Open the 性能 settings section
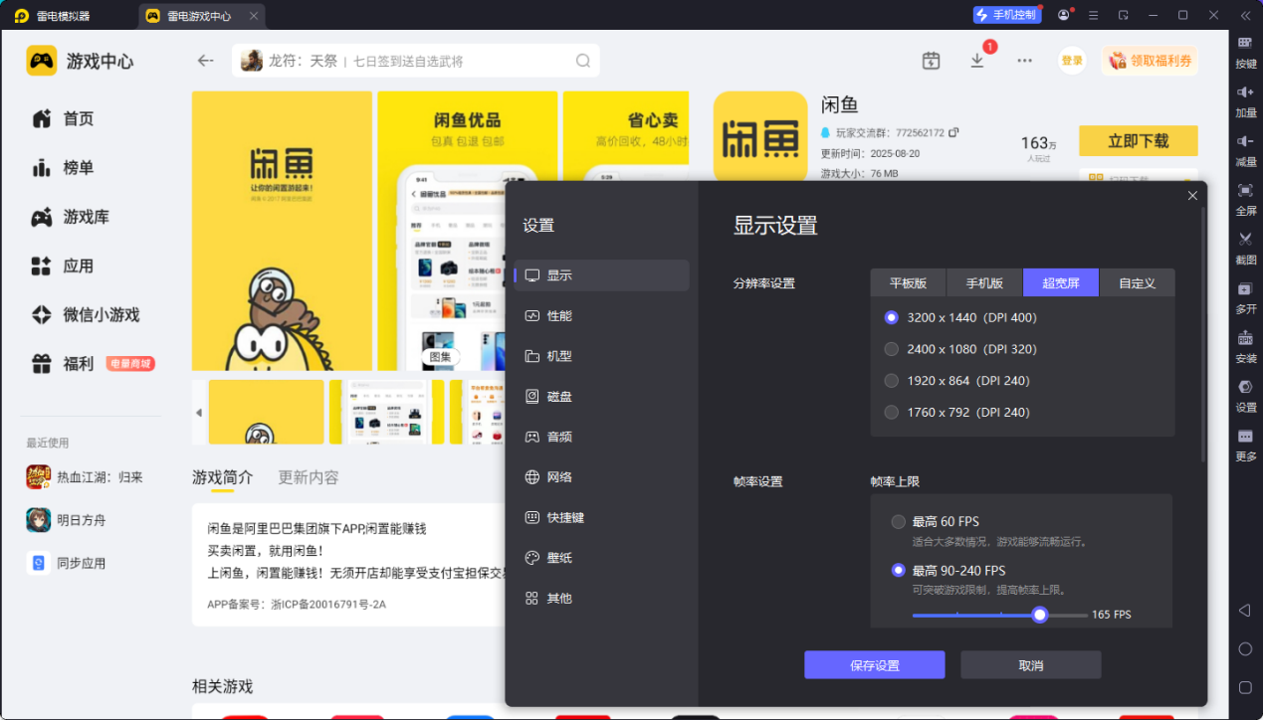The width and height of the screenshot is (1263, 720). tap(559, 316)
